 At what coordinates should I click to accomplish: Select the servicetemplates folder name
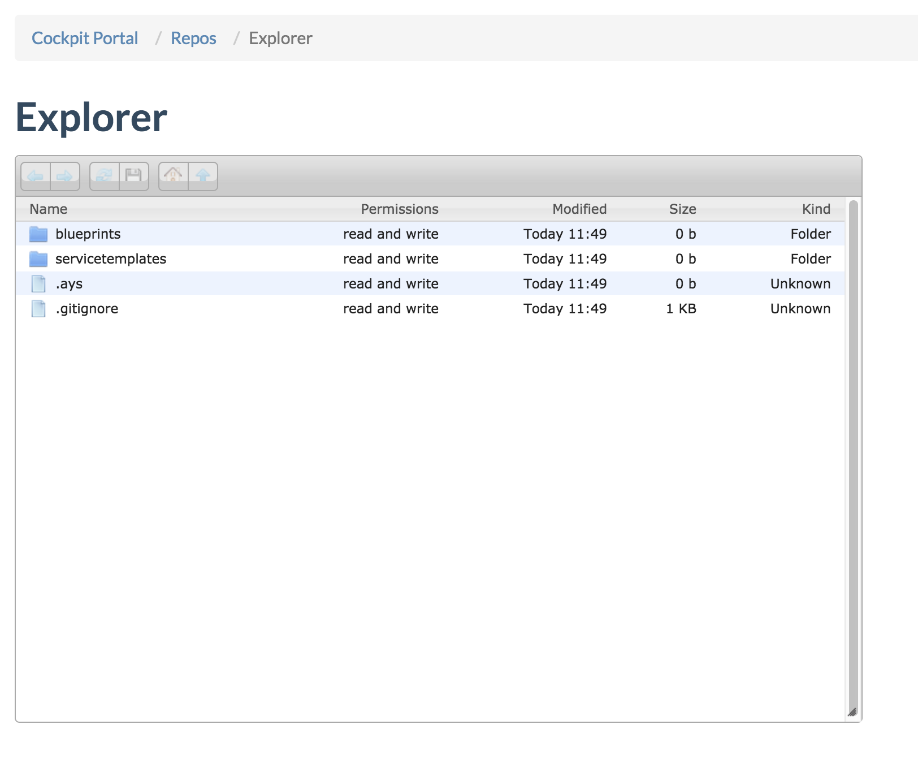click(x=111, y=259)
